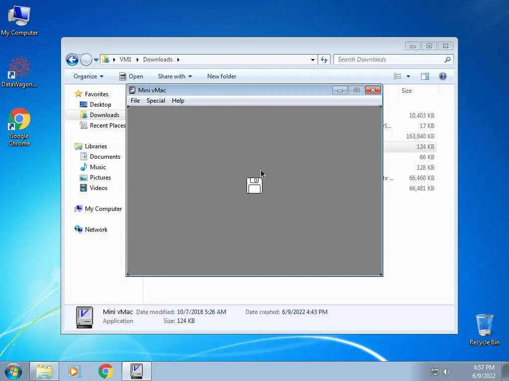Open the Recycle Bin
The height and width of the screenshot is (381, 509).
484,329
